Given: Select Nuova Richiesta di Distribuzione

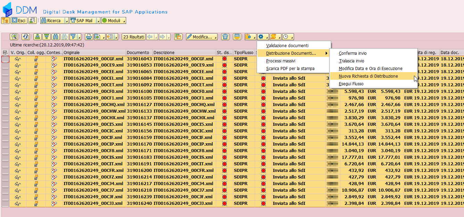Looking at the screenshot, I should coord(373,76).
